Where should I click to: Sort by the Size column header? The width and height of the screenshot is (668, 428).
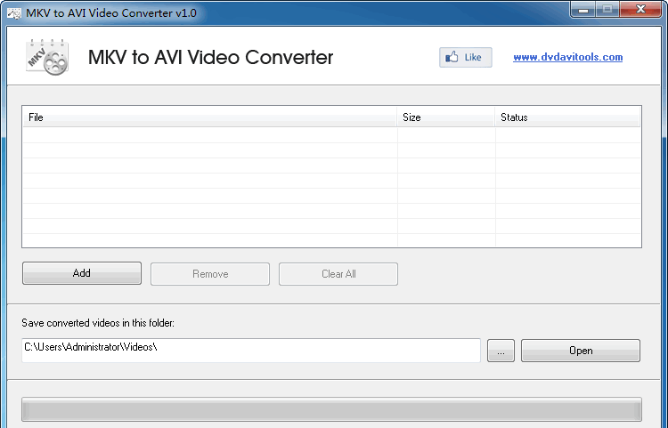pos(445,117)
